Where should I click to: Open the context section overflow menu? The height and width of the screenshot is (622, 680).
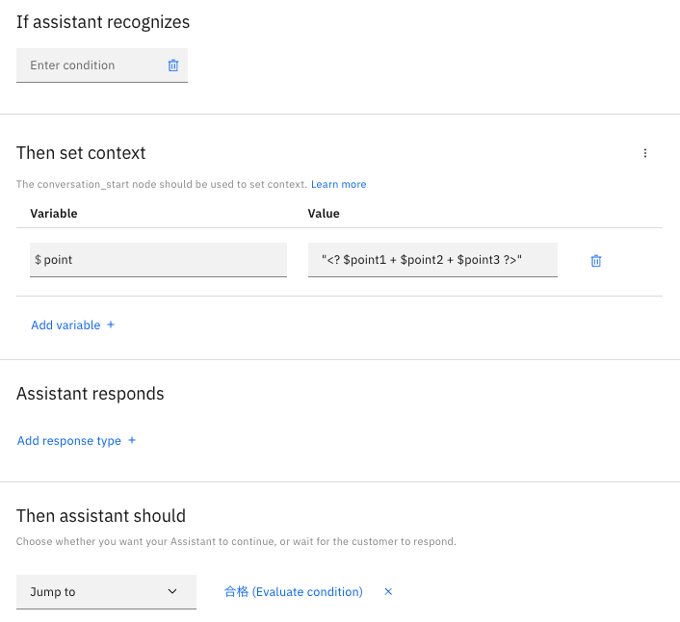point(645,153)
